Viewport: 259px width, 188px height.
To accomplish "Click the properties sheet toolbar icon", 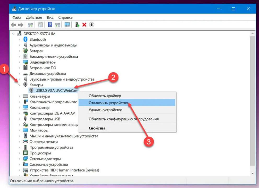I will click(x=40, y=25).
